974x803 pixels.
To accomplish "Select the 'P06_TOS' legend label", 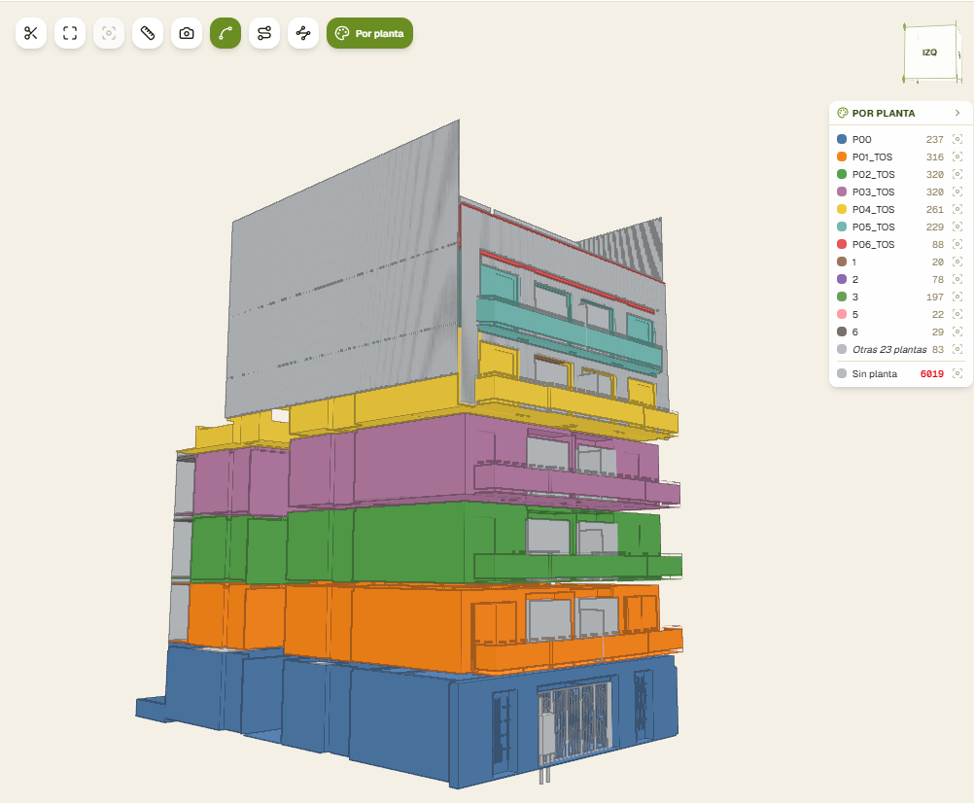I will coord(873,245).
